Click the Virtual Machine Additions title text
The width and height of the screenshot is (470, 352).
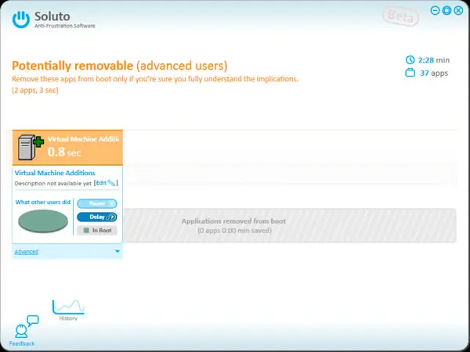(55, 173)
